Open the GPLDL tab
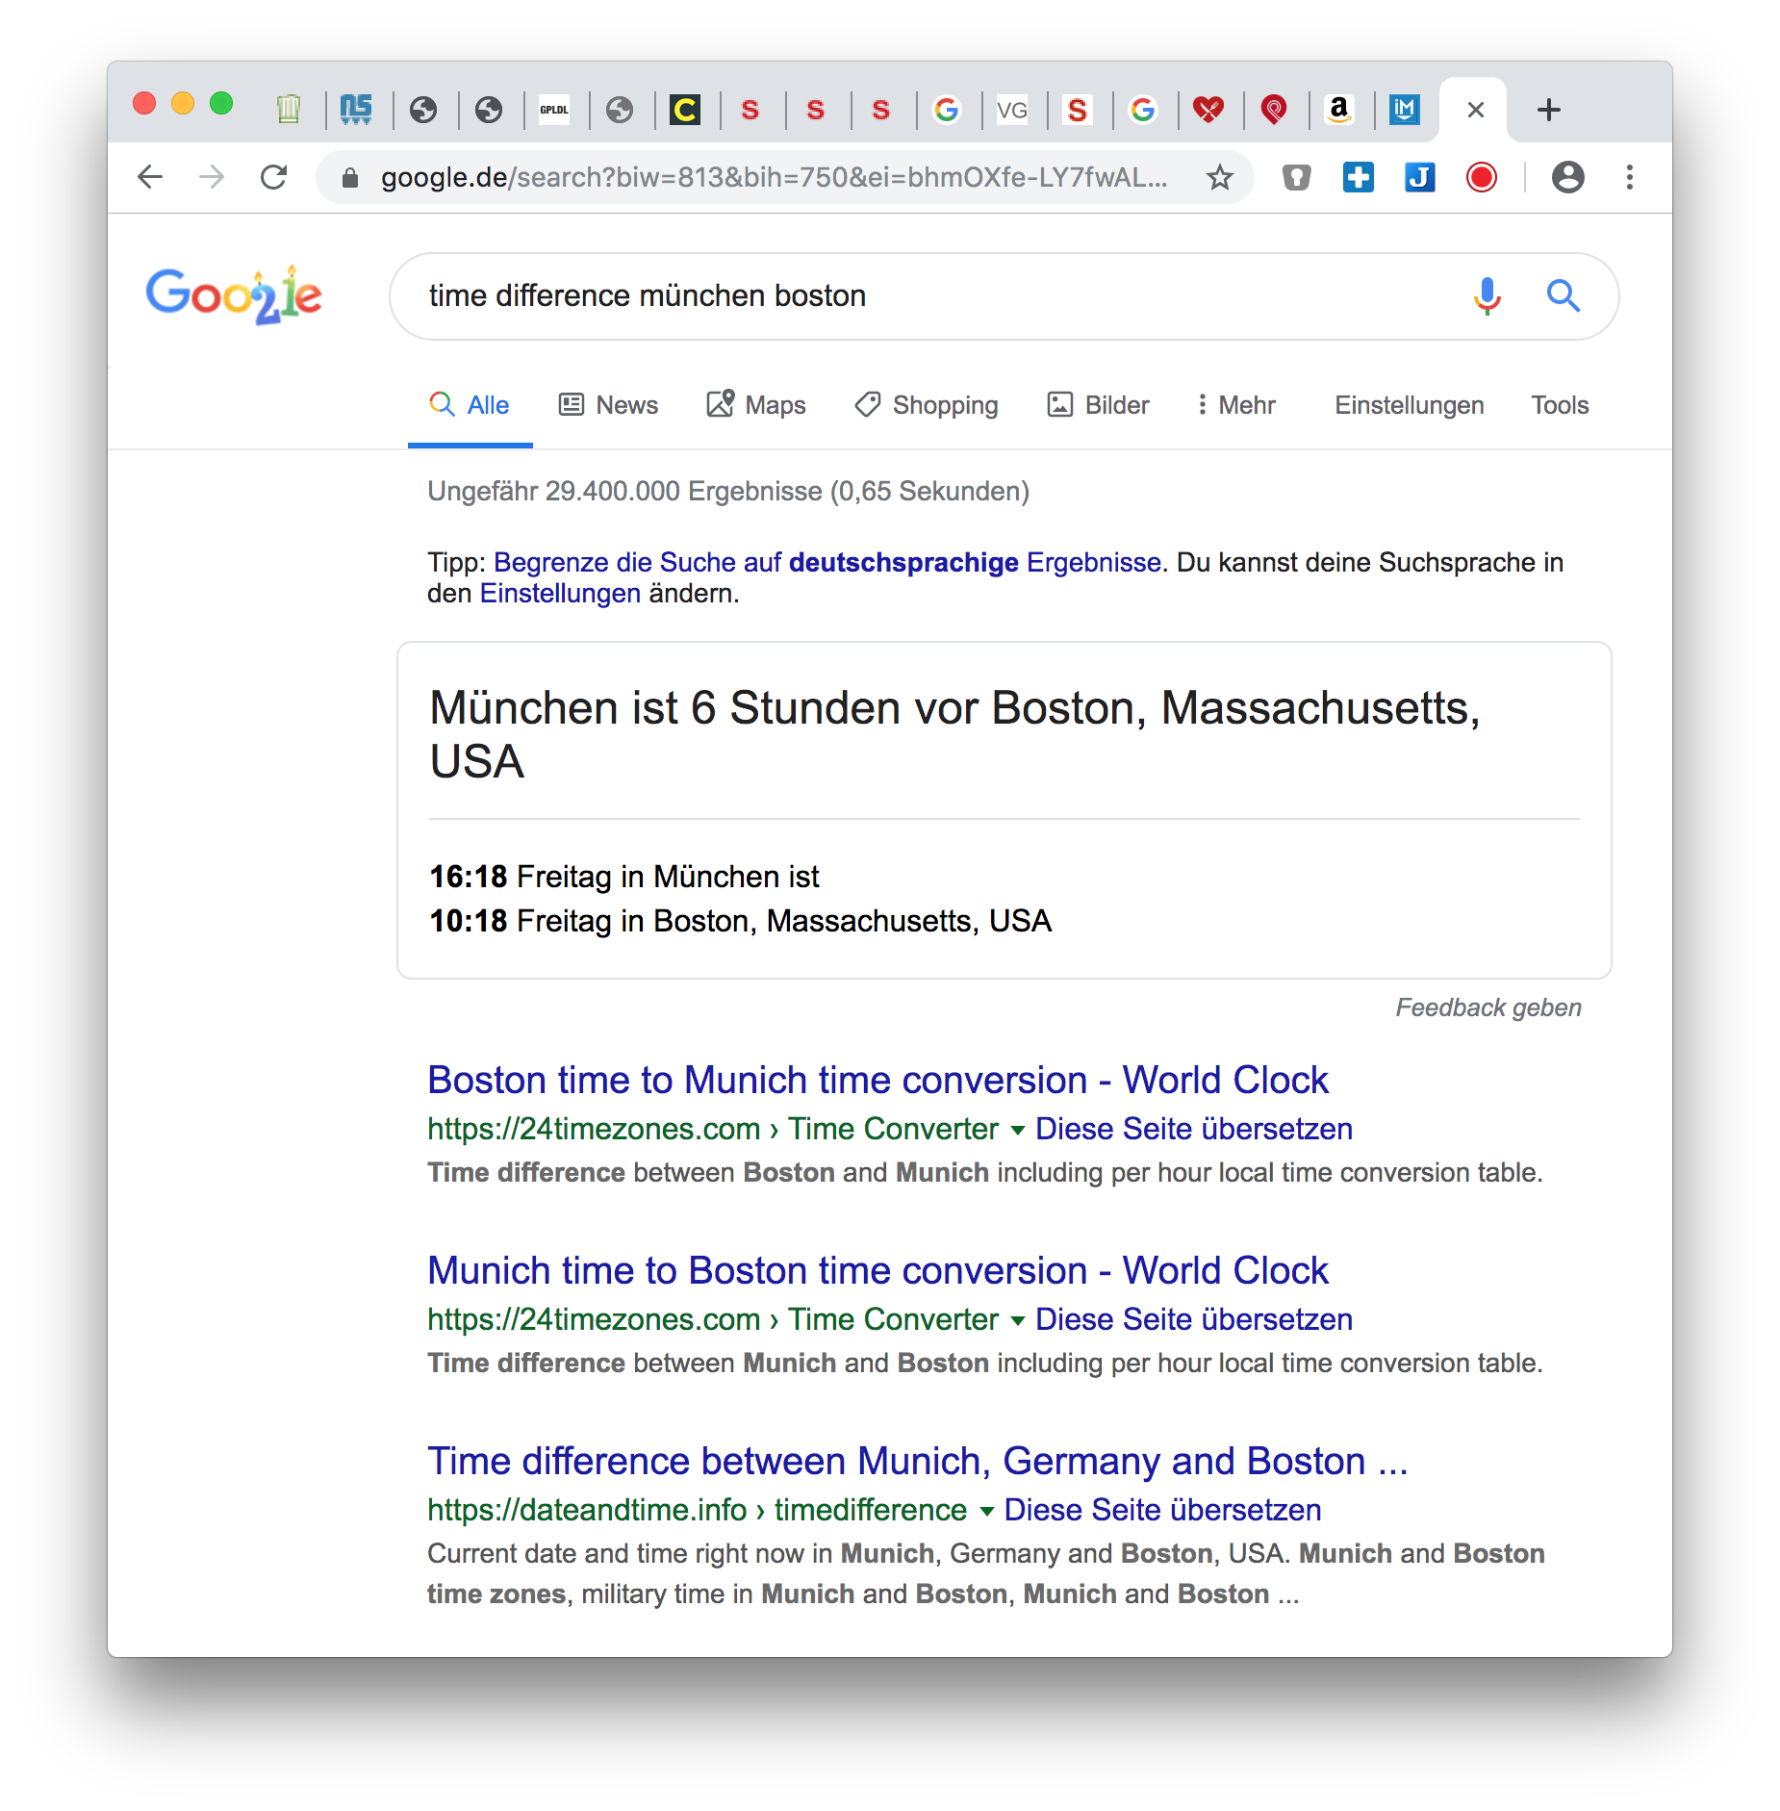 [x=554, y=110]
